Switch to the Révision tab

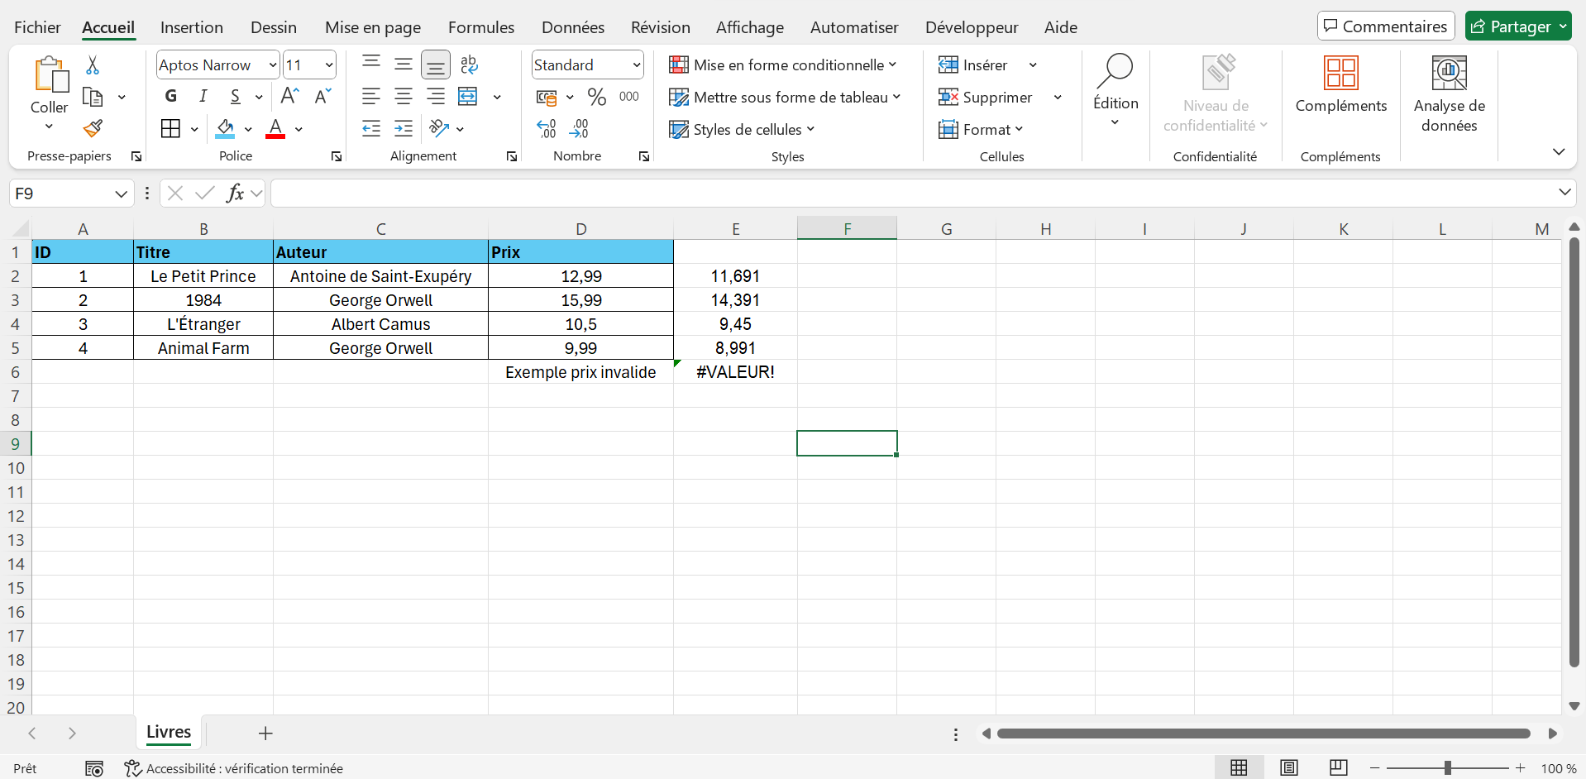tap(661, 27)
